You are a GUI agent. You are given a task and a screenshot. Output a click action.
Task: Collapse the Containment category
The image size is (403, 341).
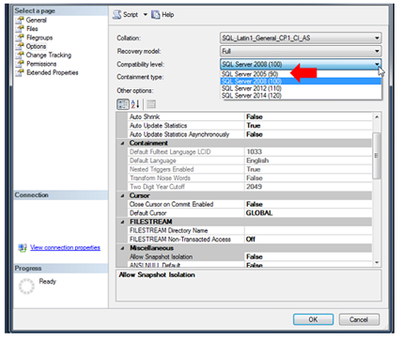pos(122,144)
